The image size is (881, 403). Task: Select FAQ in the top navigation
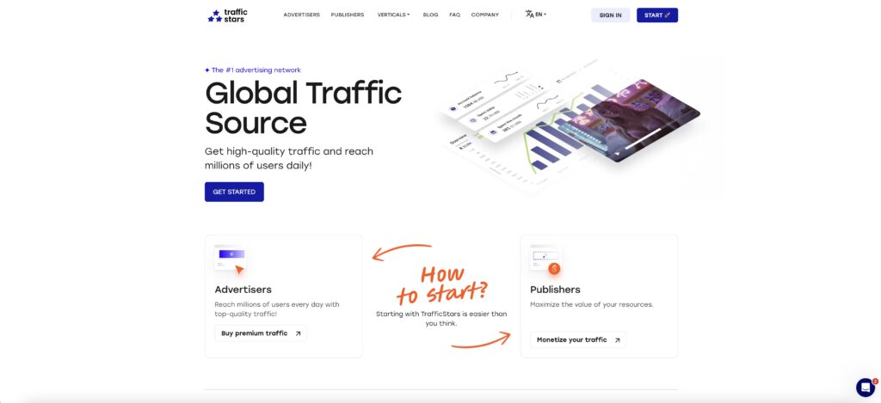click(x=454, y=15)
